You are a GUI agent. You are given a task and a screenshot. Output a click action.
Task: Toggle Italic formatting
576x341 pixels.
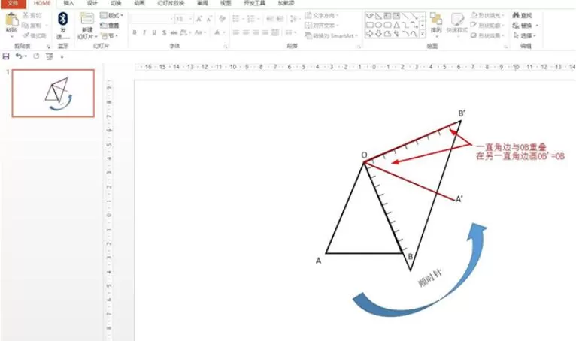point(144,32)
